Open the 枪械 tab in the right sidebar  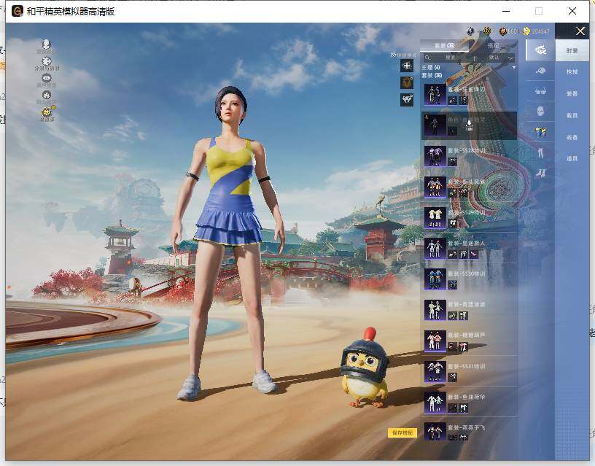point(572,72)
